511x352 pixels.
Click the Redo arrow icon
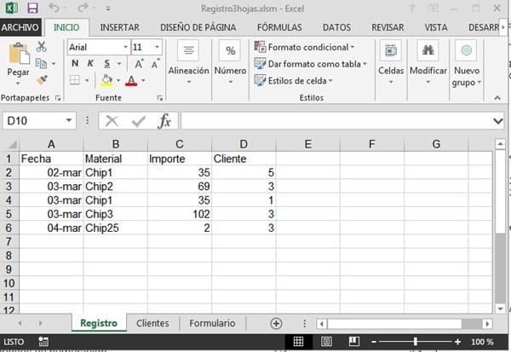point(83,8)
